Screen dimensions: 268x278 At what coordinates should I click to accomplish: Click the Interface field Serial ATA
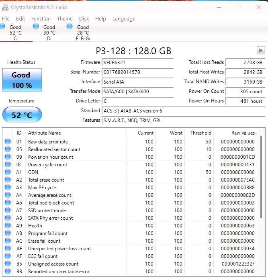click(x=138, y=82)
